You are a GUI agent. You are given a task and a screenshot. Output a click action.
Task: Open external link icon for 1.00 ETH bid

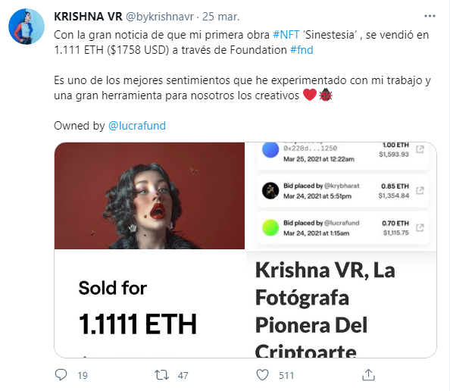click(420, 149)
